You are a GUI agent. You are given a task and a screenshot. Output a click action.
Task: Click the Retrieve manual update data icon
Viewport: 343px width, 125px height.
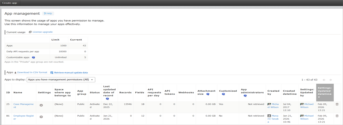[x=52, y=73]
